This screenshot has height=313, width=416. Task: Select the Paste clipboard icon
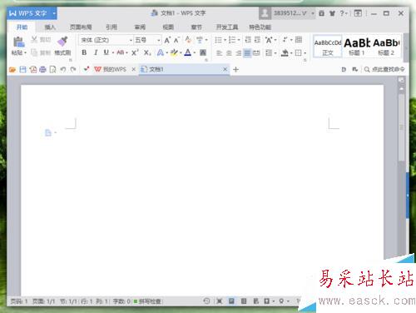18,42
